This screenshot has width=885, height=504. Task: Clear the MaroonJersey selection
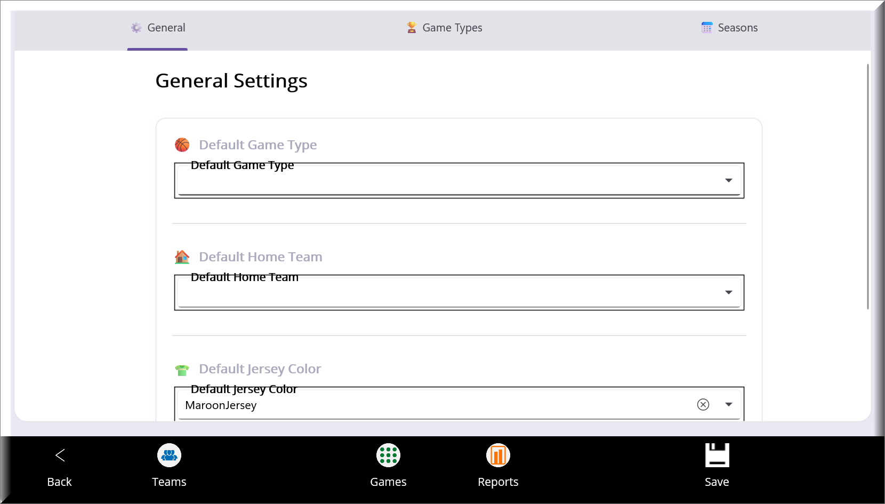(703, 405)
